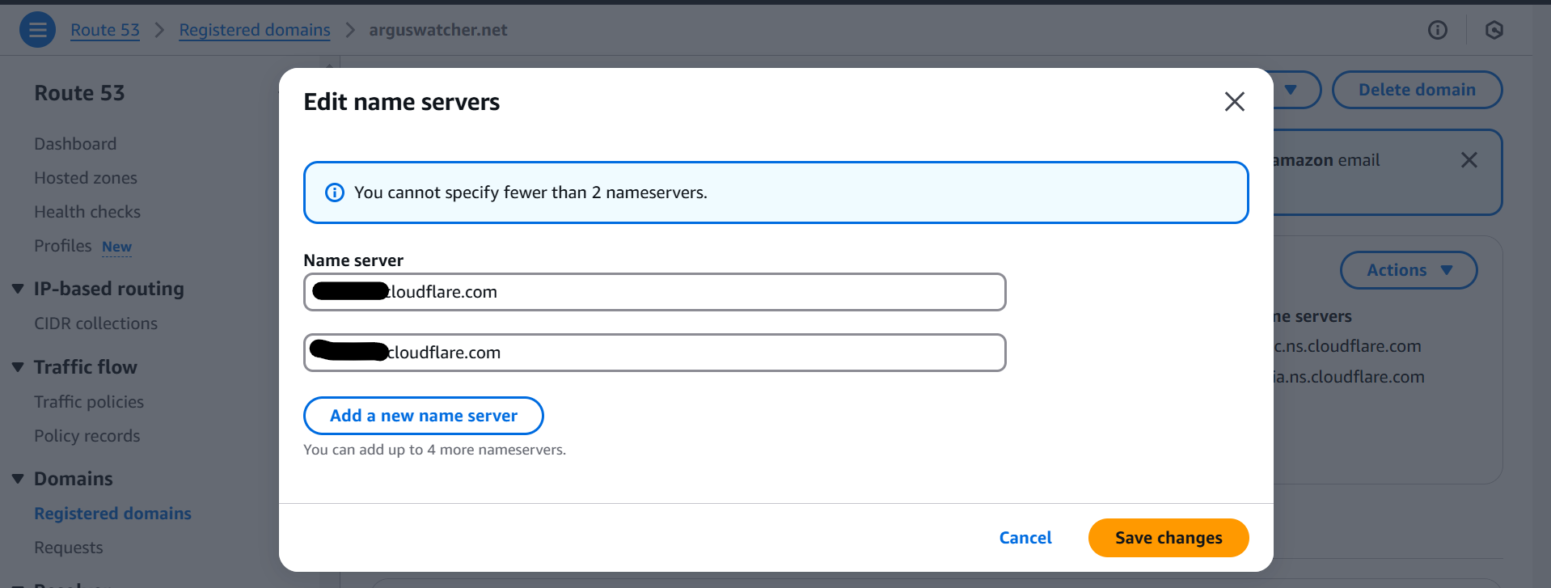Click the 'fewer than 2 nameservers' alert text

[530, 192]
